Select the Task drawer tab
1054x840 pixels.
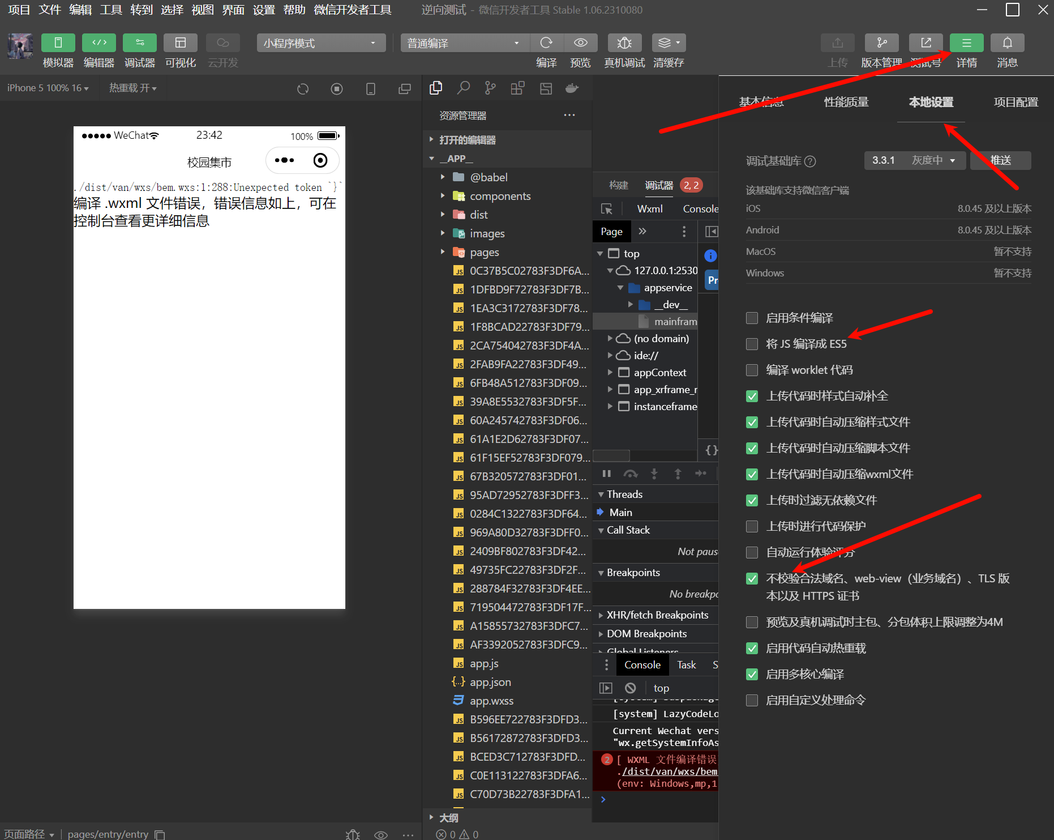[686, 665]
